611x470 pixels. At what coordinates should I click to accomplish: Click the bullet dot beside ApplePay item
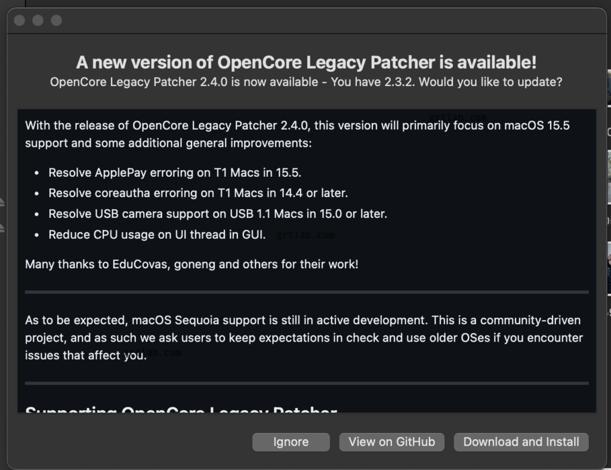[36, 173]
